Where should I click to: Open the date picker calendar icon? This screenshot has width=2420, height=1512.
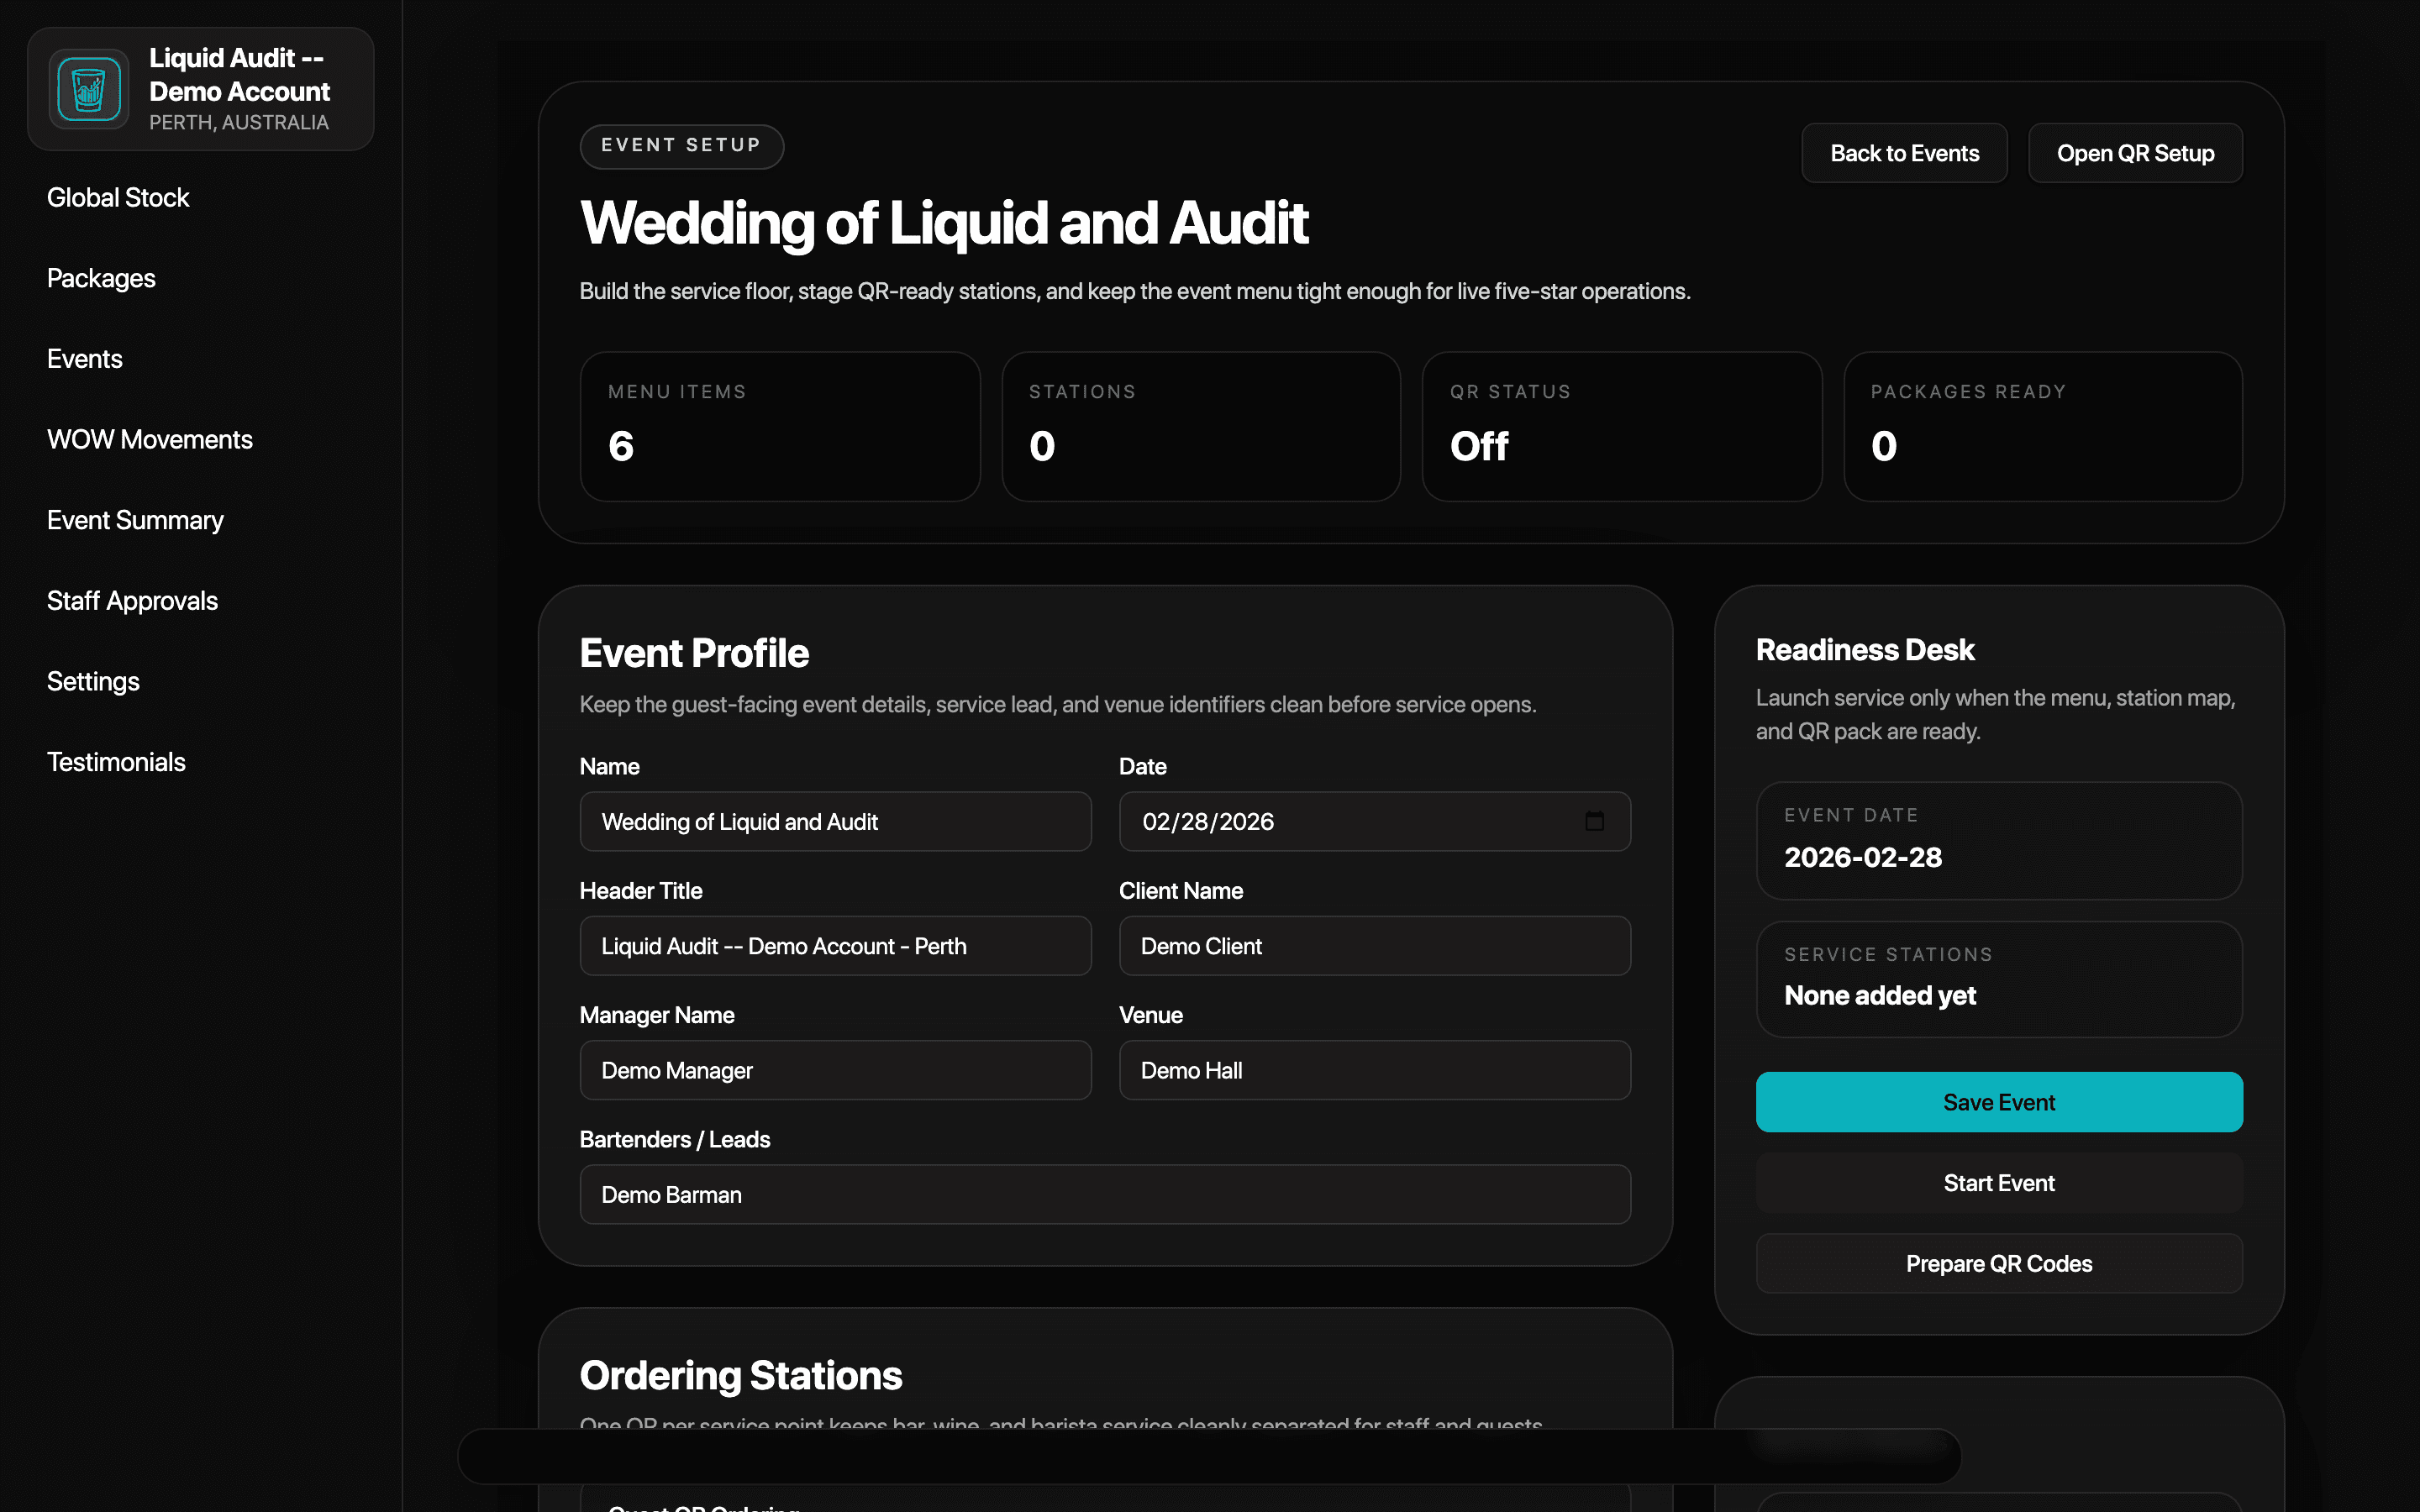(x=1595, y=821)
